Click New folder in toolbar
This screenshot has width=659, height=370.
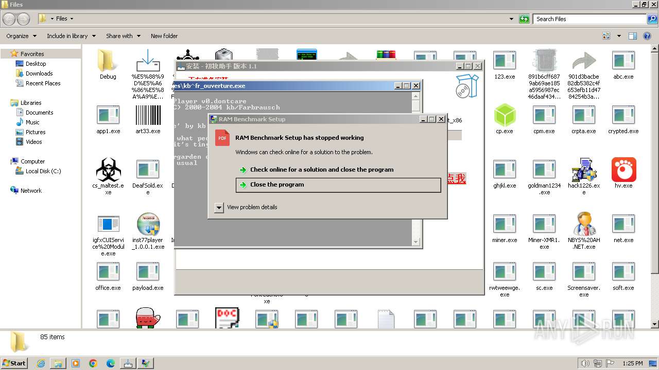(164, 36)
